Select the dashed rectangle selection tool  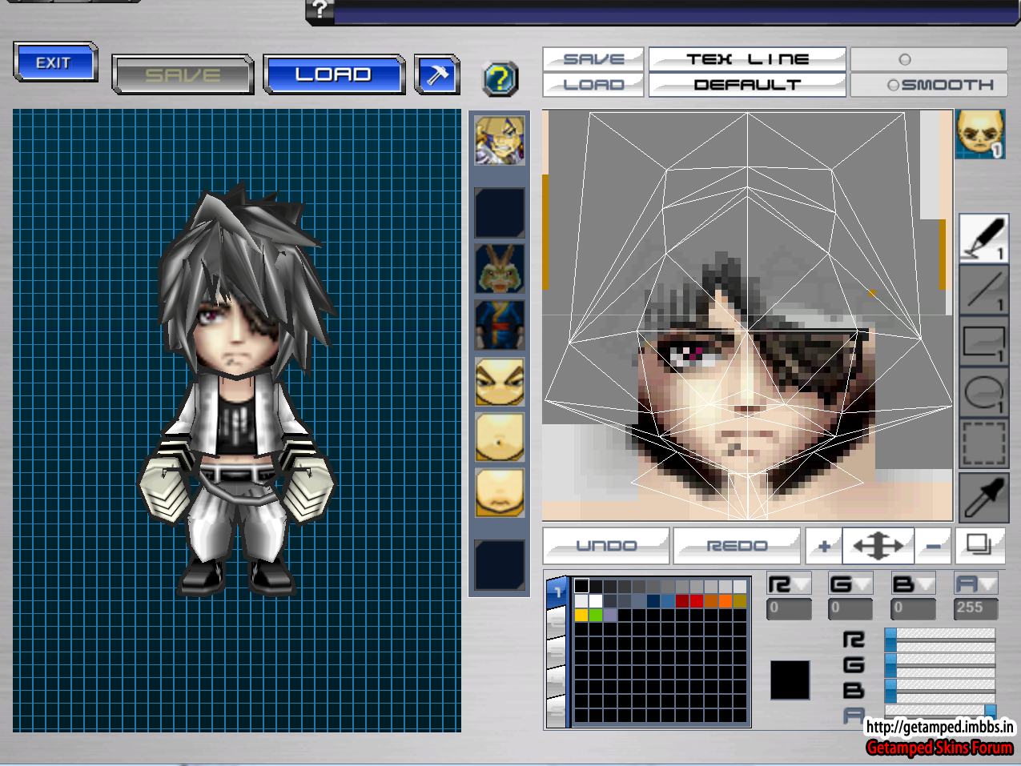pos(983,443)
